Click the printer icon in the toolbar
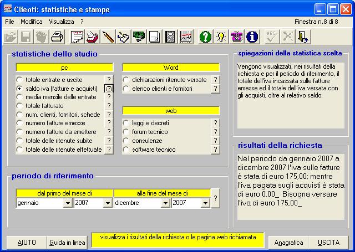 point(57,37)
